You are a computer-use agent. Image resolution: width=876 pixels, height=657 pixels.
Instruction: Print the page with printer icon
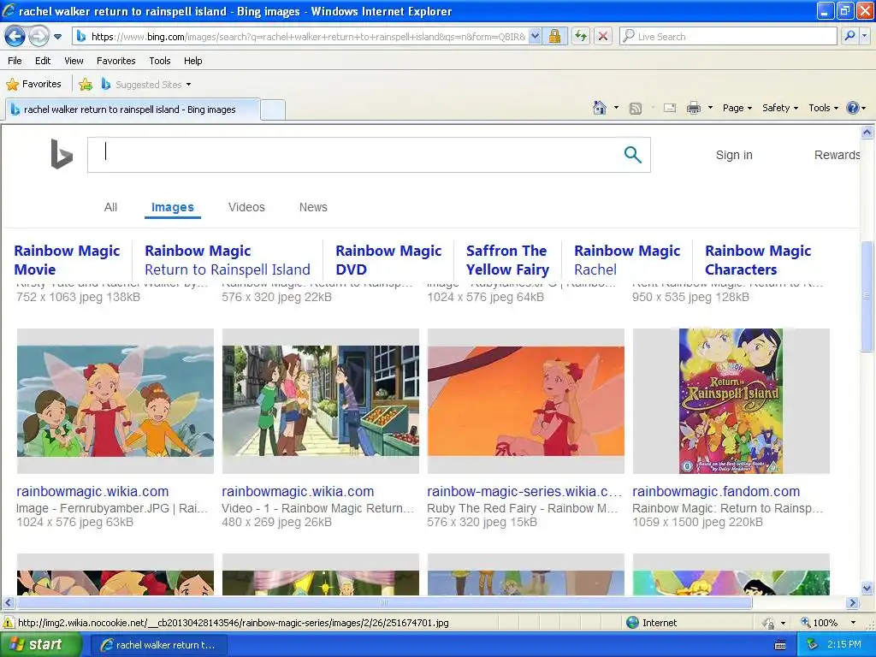coord(693,109)
